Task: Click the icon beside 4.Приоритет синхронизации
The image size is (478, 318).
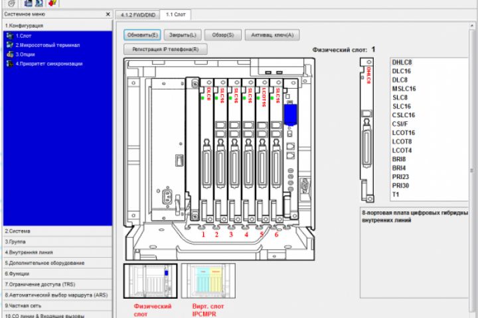Action: 10,64
